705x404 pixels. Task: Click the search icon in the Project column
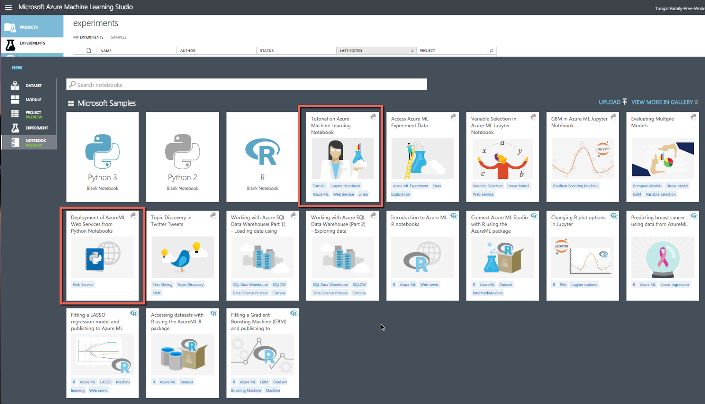[x=492, y=50]
